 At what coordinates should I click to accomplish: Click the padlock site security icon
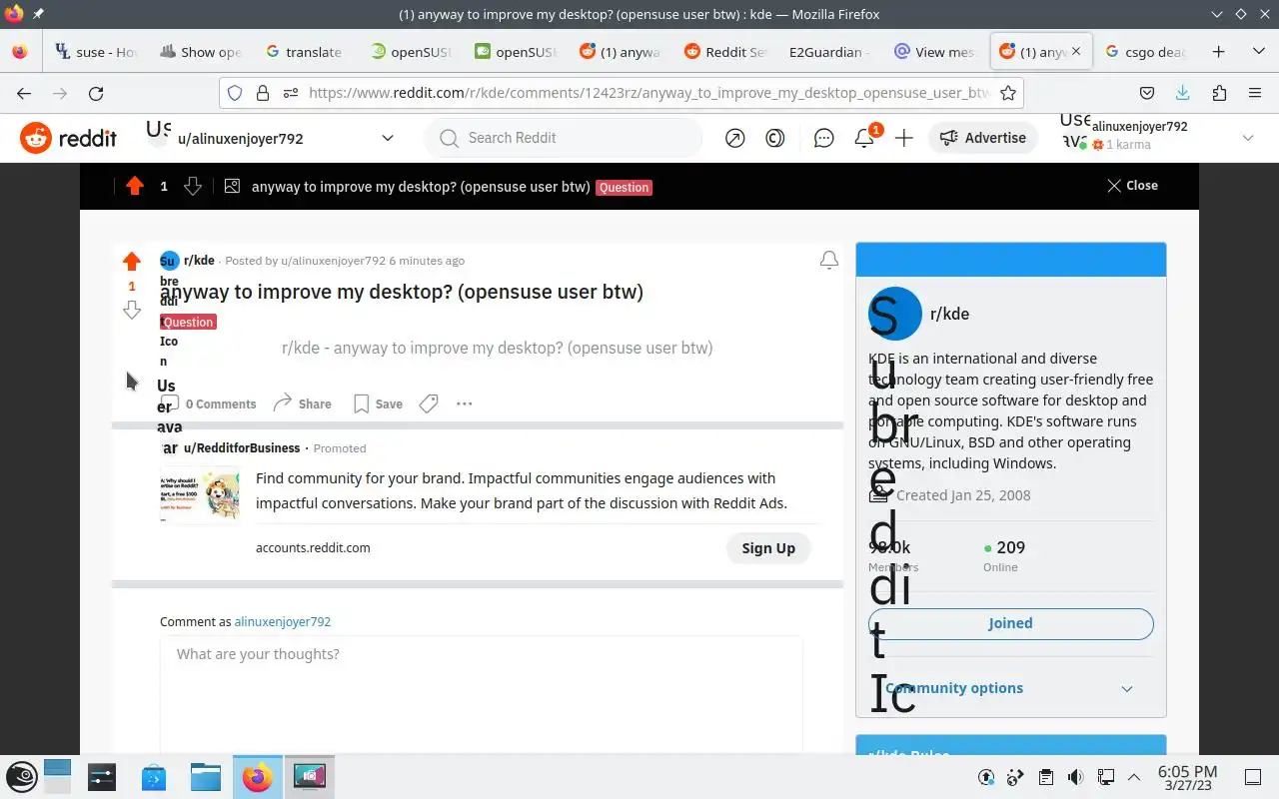pyautogui.click(x=263, y=93)
